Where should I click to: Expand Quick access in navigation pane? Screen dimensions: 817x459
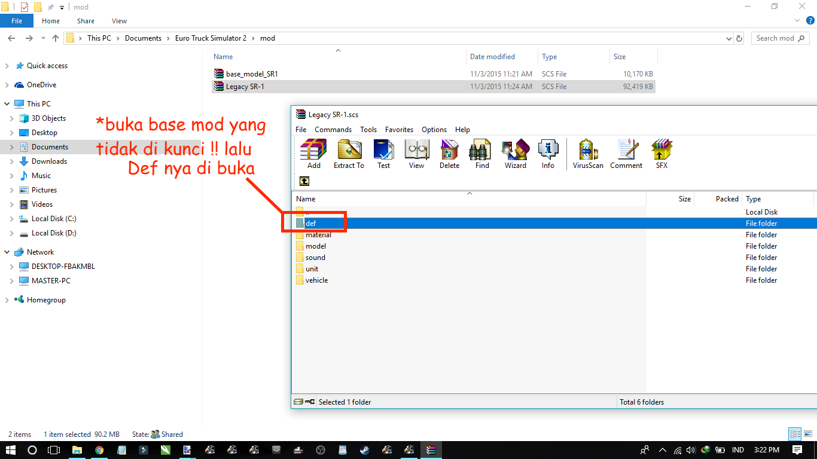[x=7, y=66]
